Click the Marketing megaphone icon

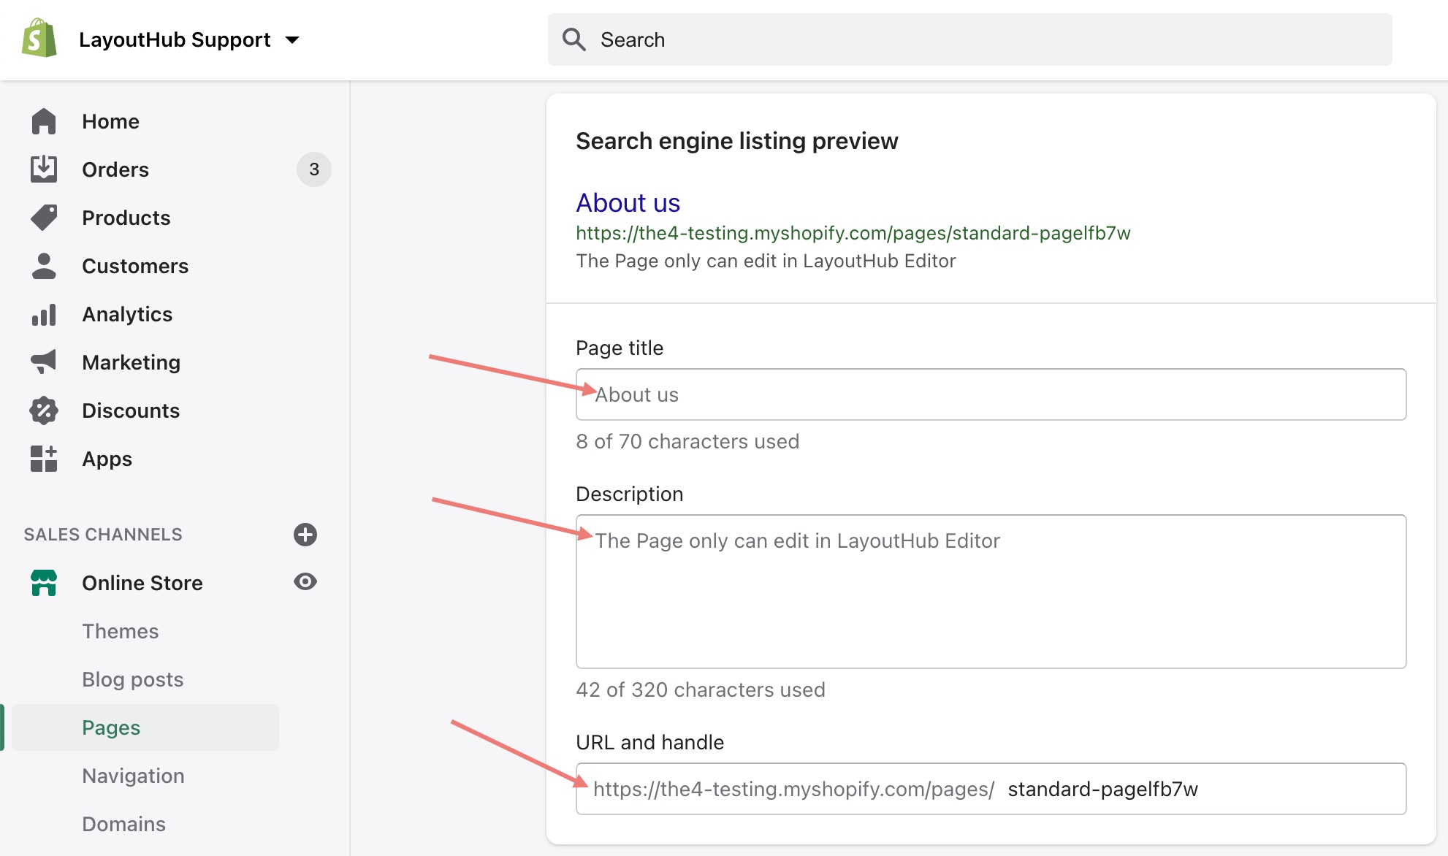coord(44,362)
